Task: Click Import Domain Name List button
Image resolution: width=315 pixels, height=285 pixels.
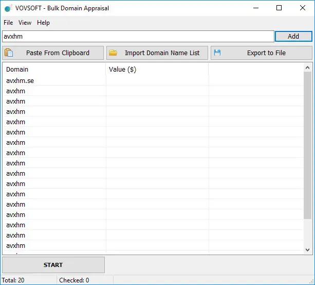Action: click(157, 53)
